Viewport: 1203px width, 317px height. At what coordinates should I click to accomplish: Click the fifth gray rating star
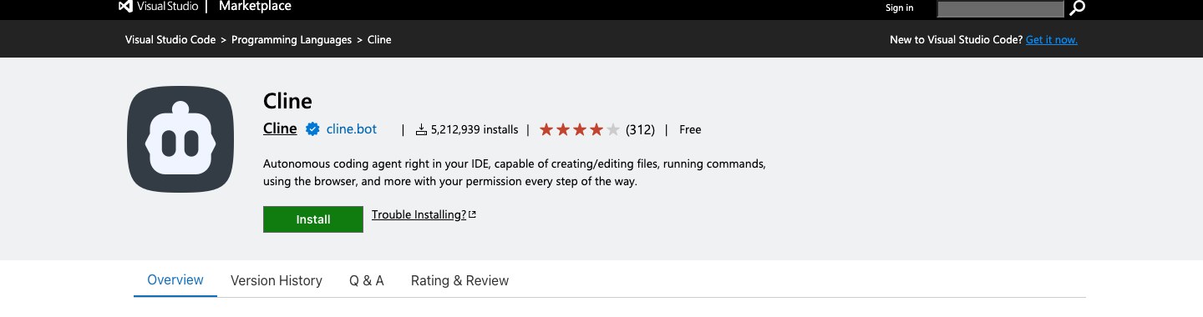click(x=613, y=129)
